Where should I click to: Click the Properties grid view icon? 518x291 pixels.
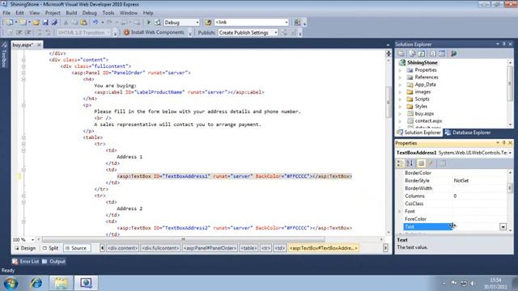click(421, 163)
